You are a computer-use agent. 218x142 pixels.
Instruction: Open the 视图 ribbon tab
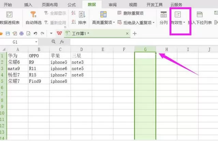(x=133, y=5)
